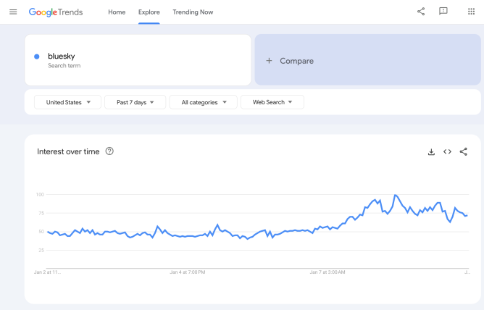This screenshot has height=310, width=484.
Task: Show help for Interest over time
Action: pyautogui.click(x=109, y=151)
